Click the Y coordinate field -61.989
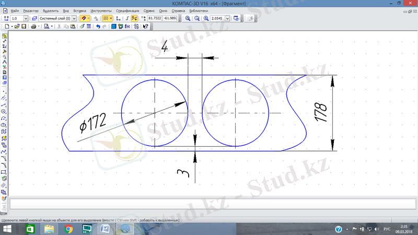The height and width of the screenshot is (235, 418). (170, 18)
